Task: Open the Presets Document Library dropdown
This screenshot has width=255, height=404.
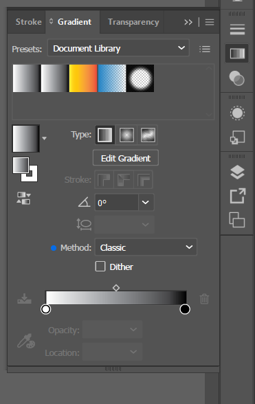Action: pyautogui.click(x=118, y=48)
